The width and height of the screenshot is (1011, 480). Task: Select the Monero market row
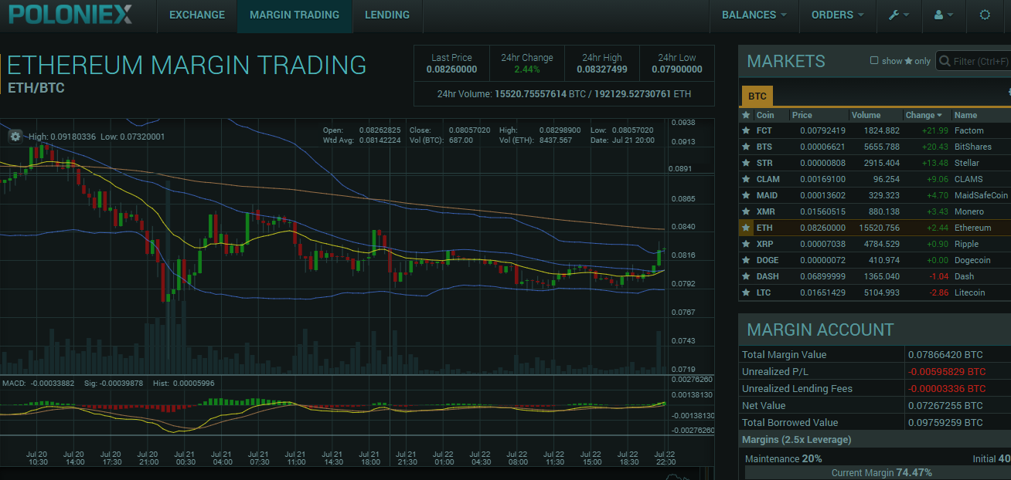875,211
